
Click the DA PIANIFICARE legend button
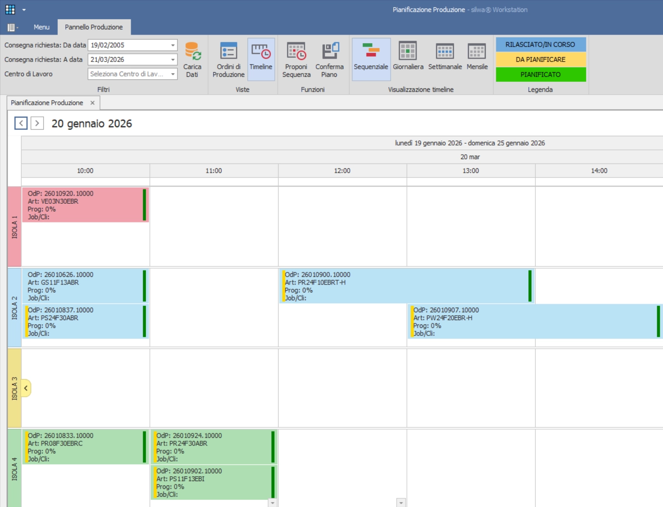pyautogui.click(x=540, y=59)
